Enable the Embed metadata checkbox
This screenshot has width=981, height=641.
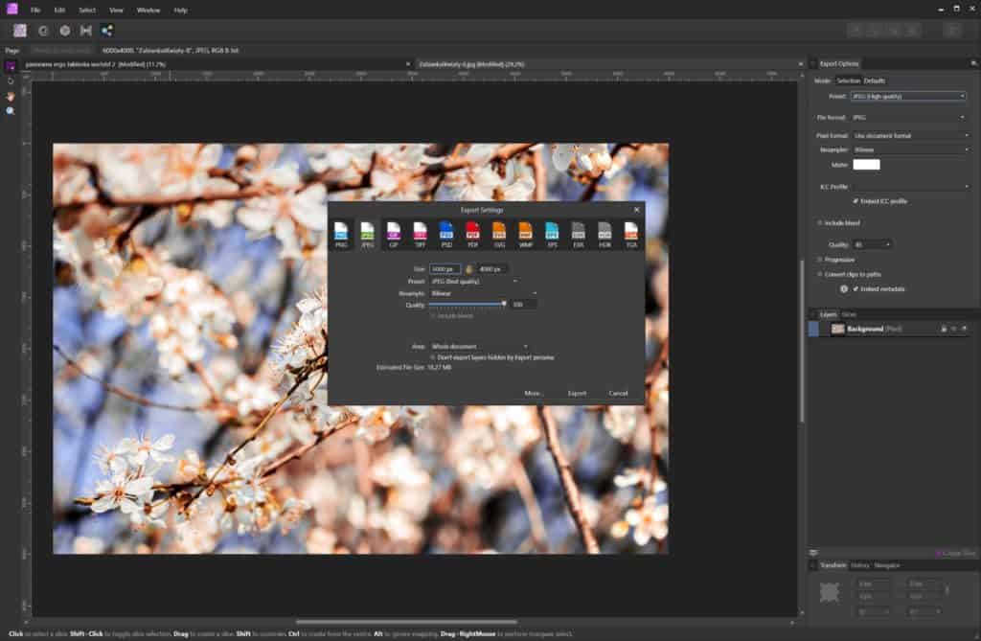pos(856,288)
